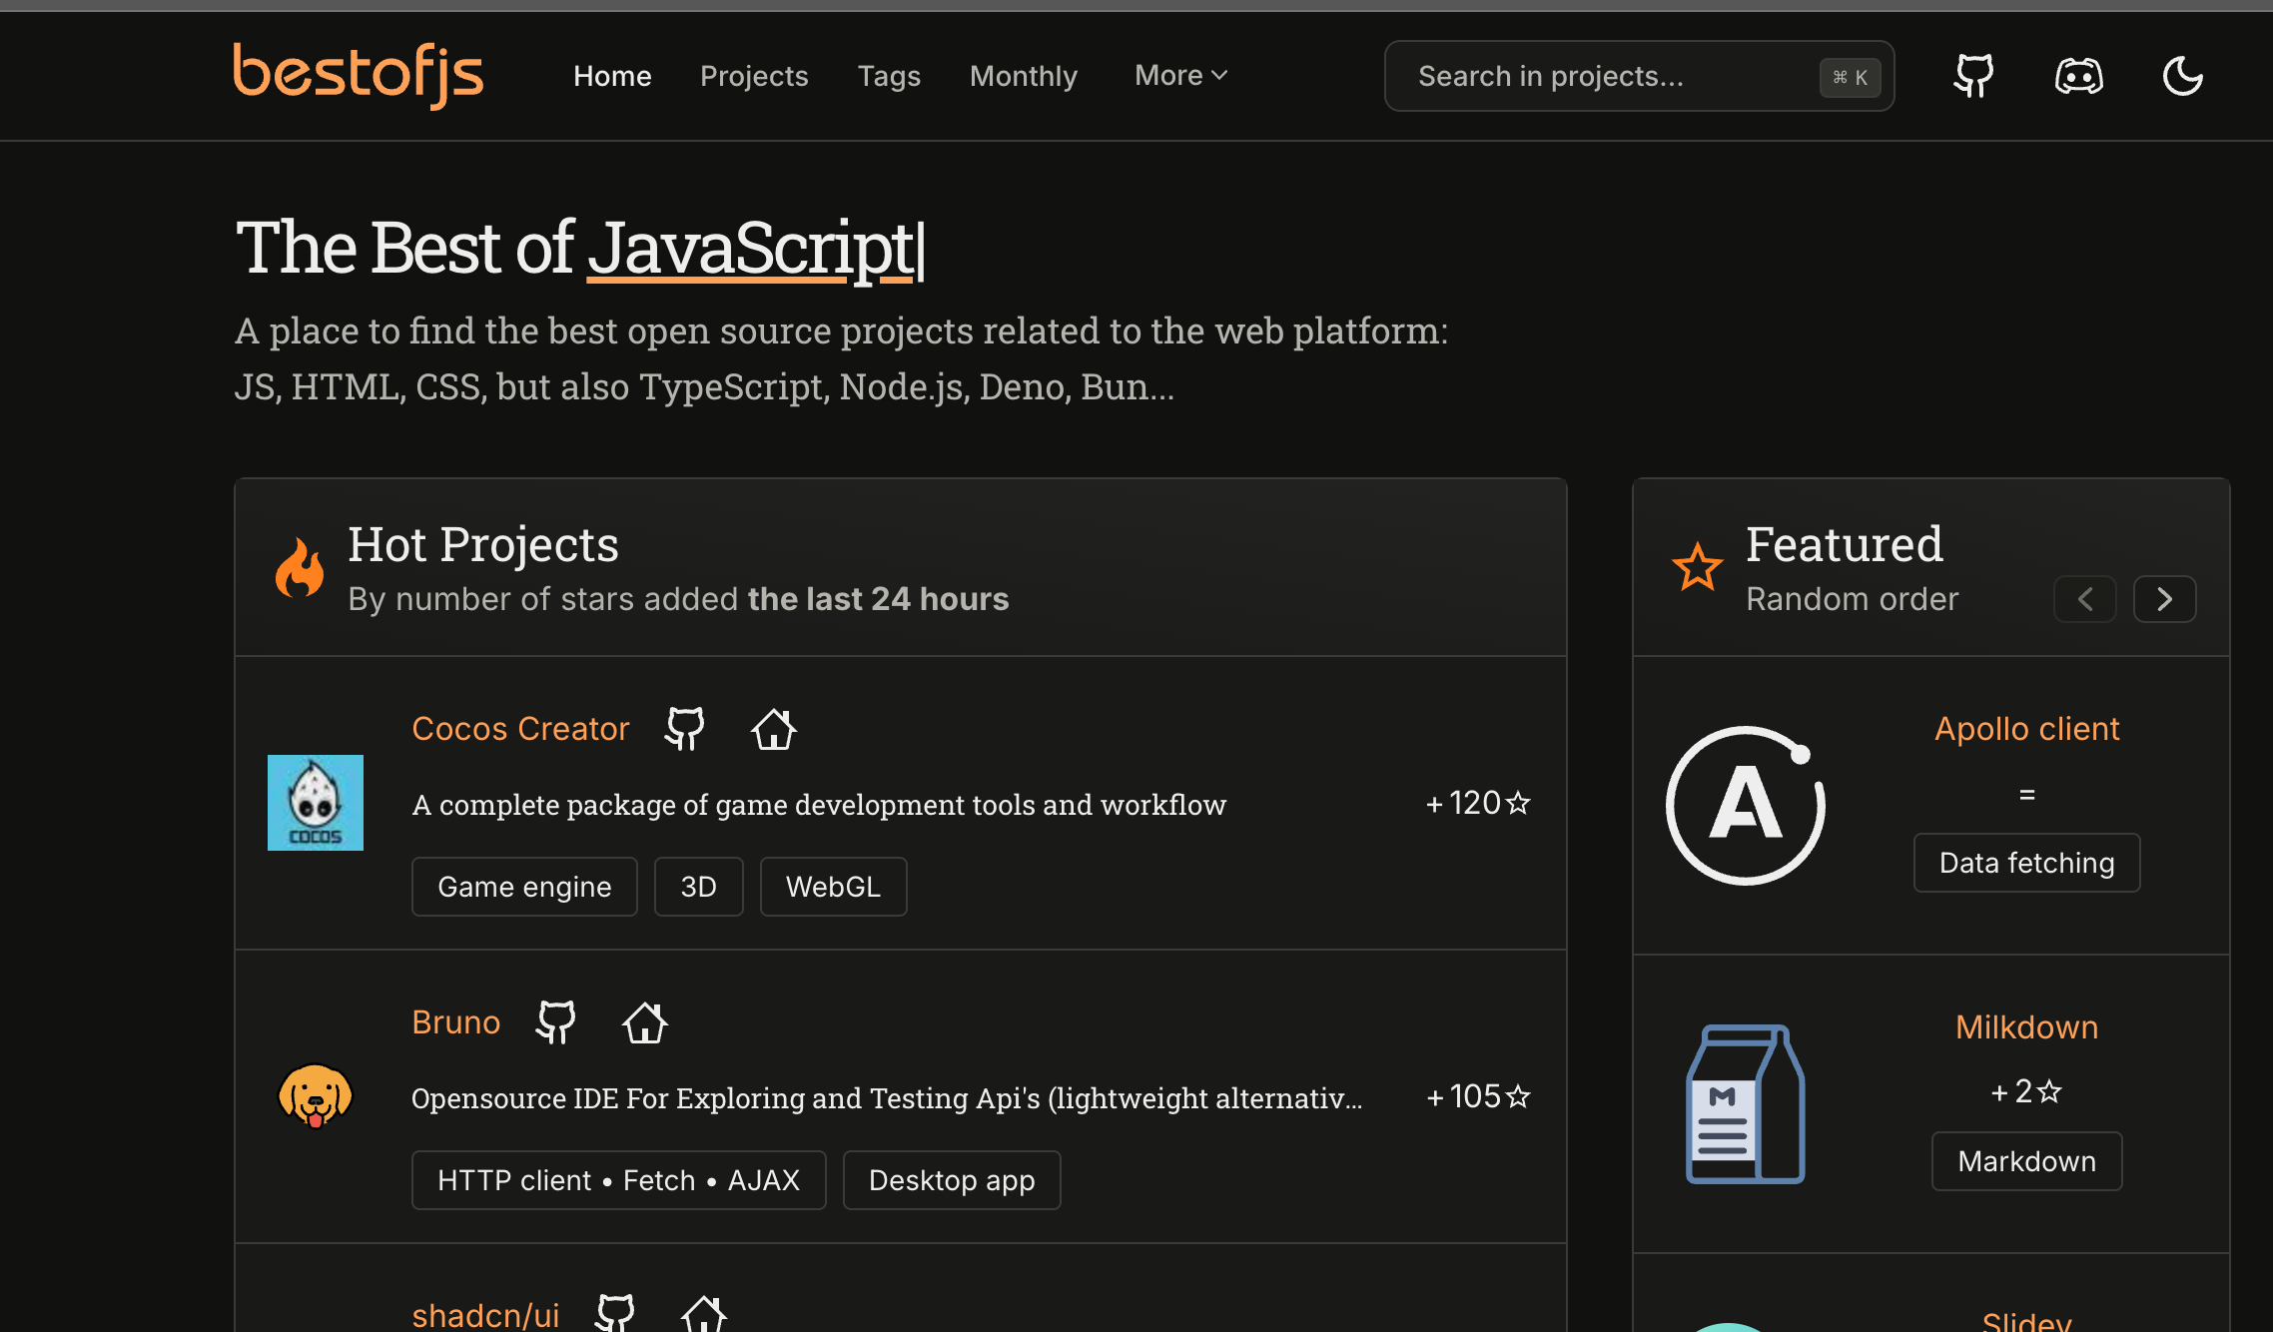The image size is (2273, 1332).
Task: Select the Desktop app tag
Action: tap(952, 1180)
